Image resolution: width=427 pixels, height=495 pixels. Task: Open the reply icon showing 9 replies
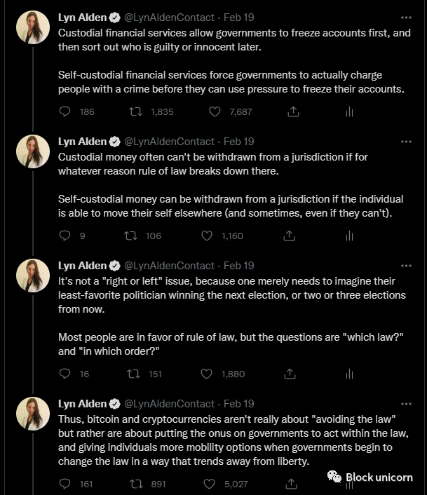[x=65, y=236]
